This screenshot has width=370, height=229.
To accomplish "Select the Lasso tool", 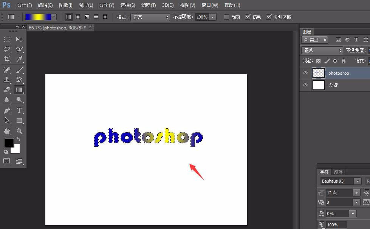I will click(x=7, y=49).
